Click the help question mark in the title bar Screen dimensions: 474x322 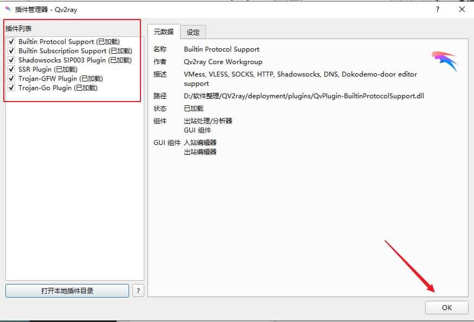click(x=437, y=9)
